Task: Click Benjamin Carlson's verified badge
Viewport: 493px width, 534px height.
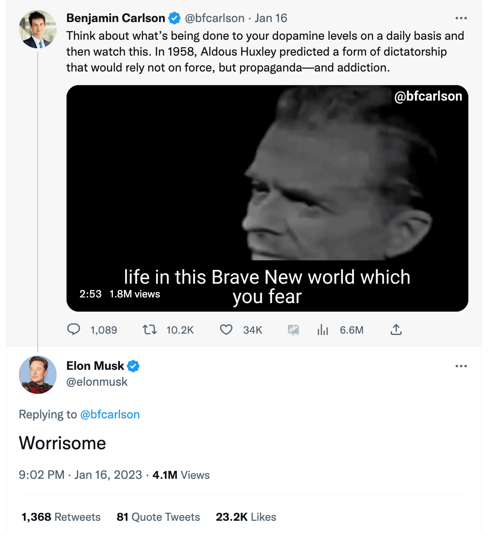Action: [x=175, y=18]
